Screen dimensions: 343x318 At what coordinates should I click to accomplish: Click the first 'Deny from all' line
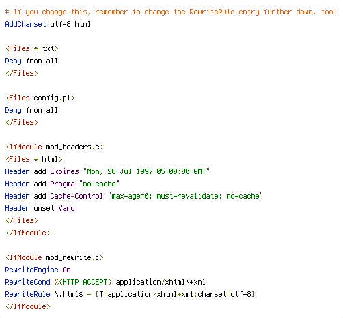31,61
